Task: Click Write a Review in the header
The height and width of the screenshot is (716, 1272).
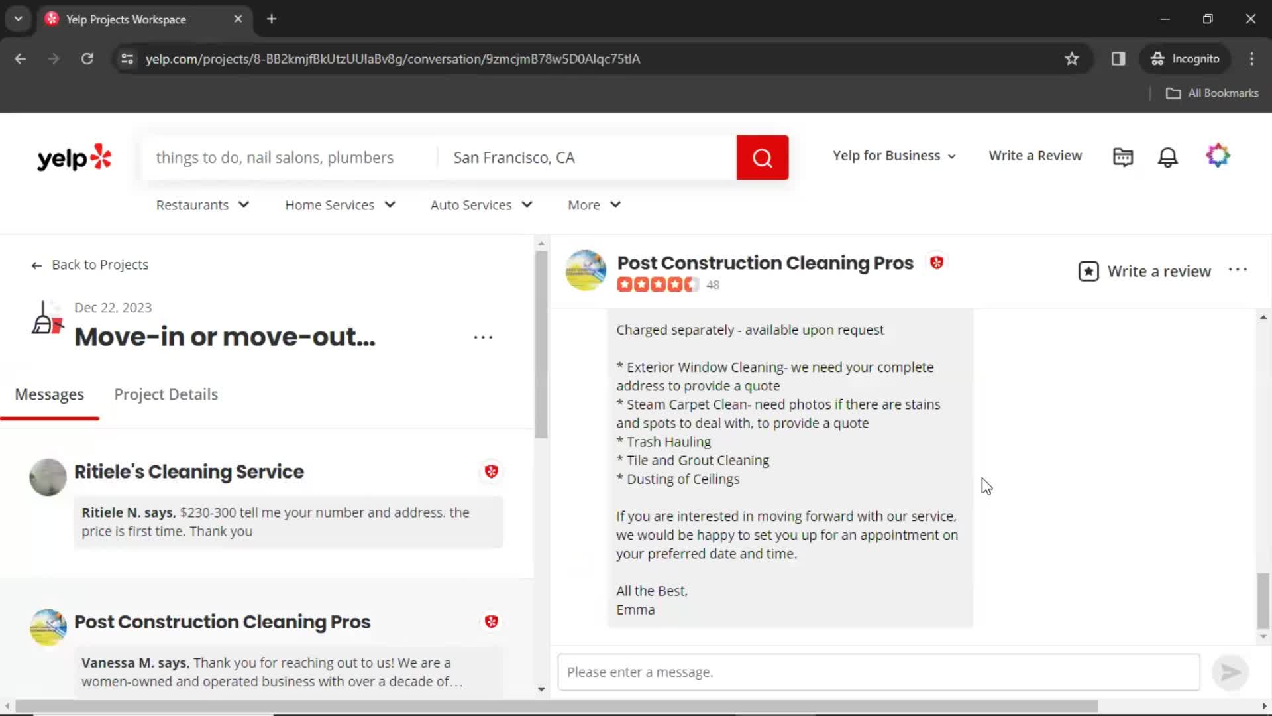Action: coord(1035,156)
